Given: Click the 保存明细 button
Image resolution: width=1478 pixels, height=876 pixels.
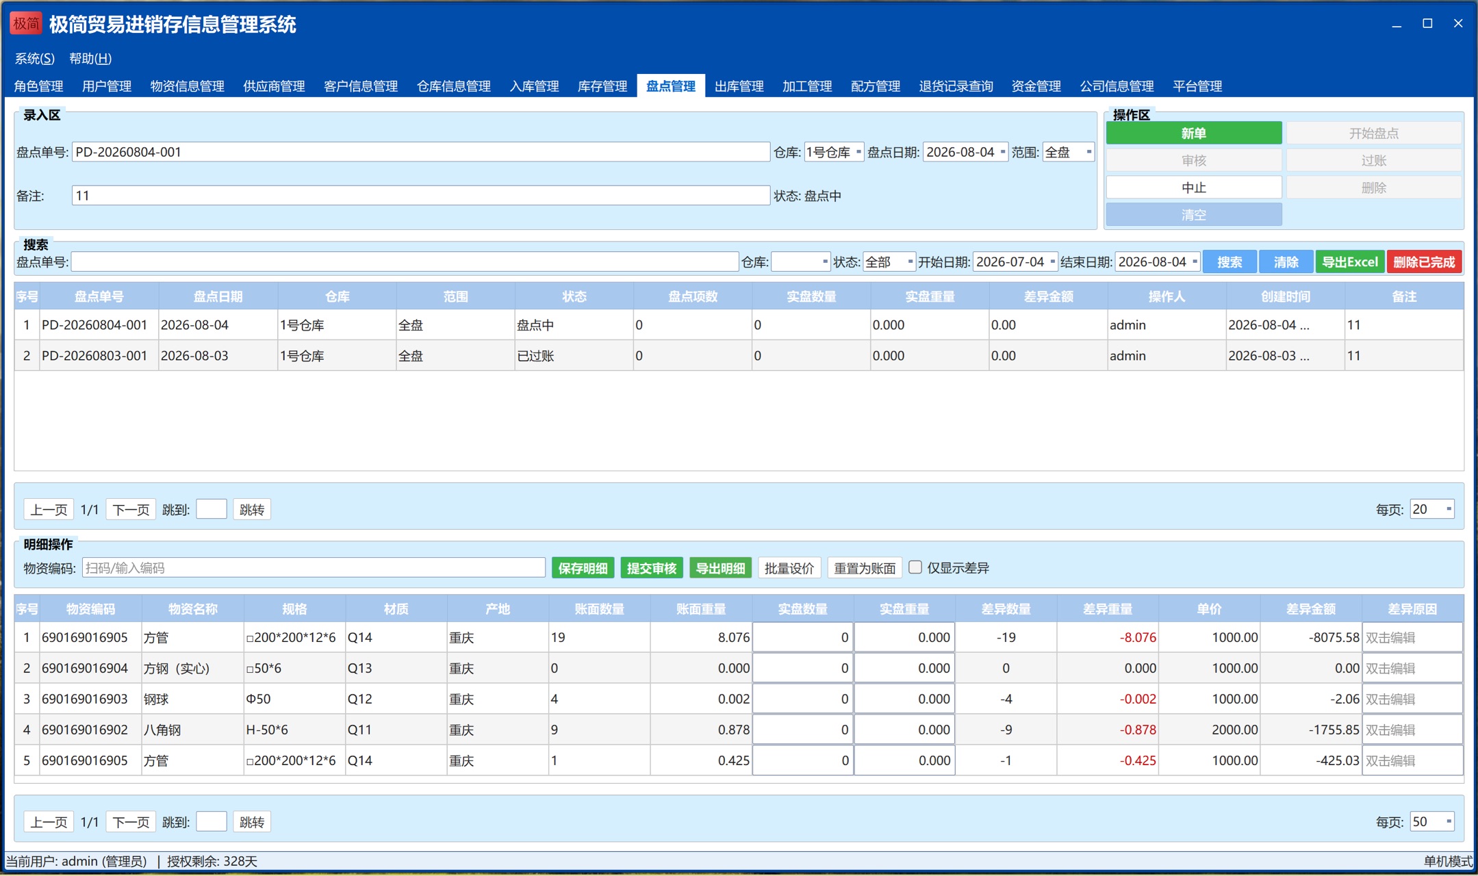Looking at the screenshot, I should (x=583, y=568).
